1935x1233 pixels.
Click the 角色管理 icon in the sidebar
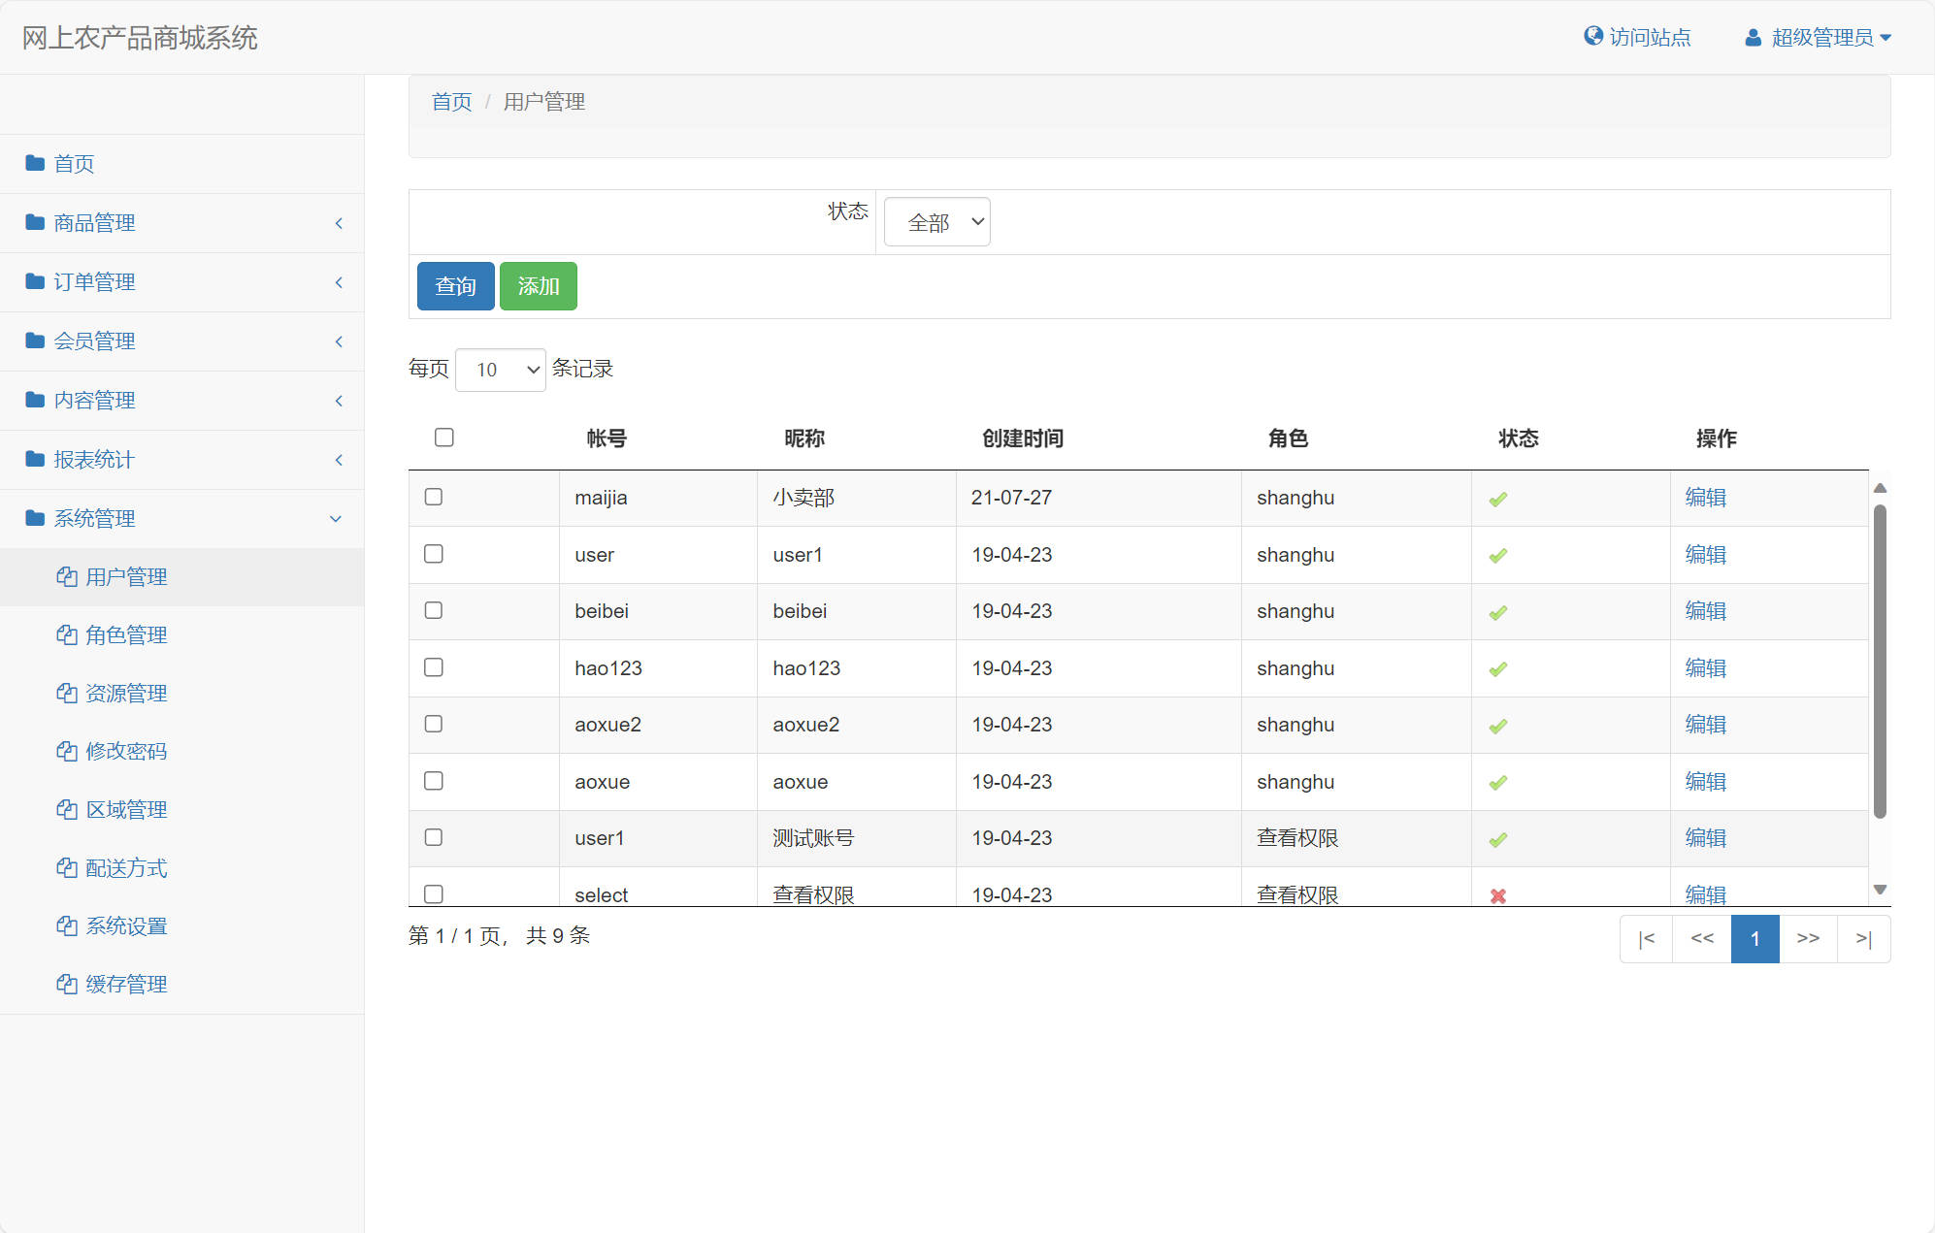tap(65, 634)
